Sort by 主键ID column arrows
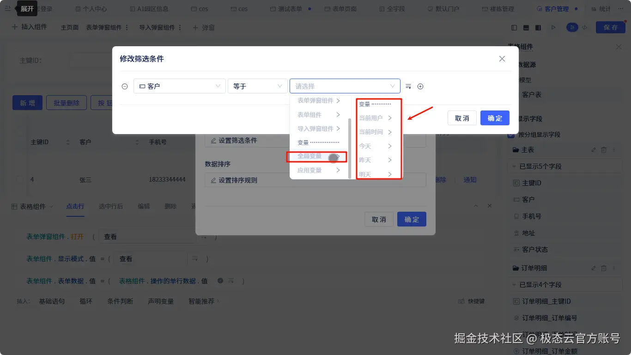 [x=68, y=142]
